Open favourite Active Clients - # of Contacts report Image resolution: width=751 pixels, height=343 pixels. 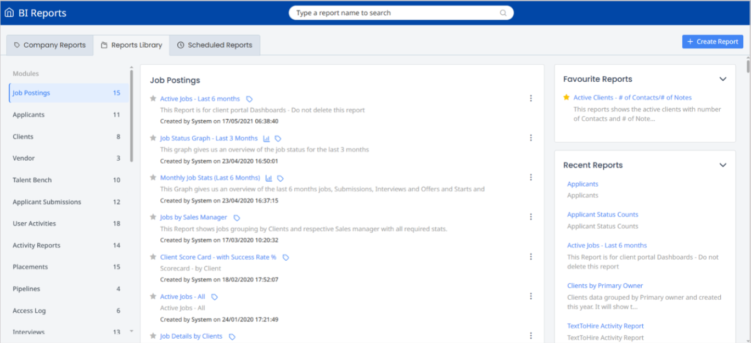632,98
